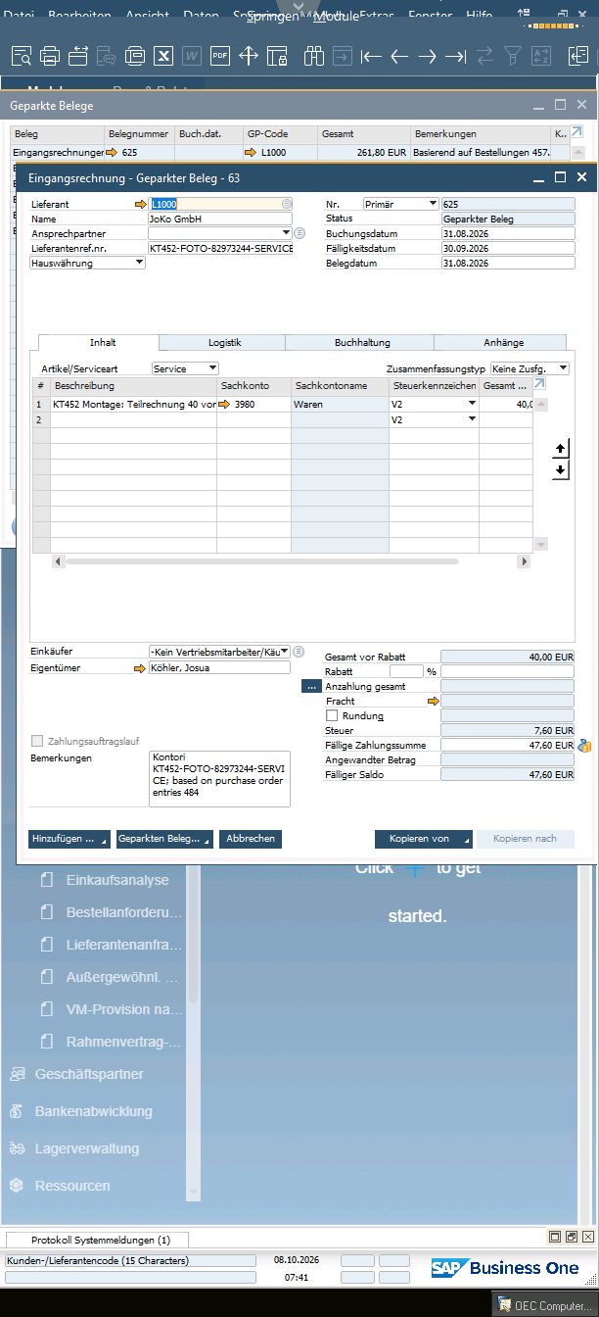This screenshot has height=1317, width=599.
Task: Open the Zusammenfassungstyp dropdown
Action: 564,368
